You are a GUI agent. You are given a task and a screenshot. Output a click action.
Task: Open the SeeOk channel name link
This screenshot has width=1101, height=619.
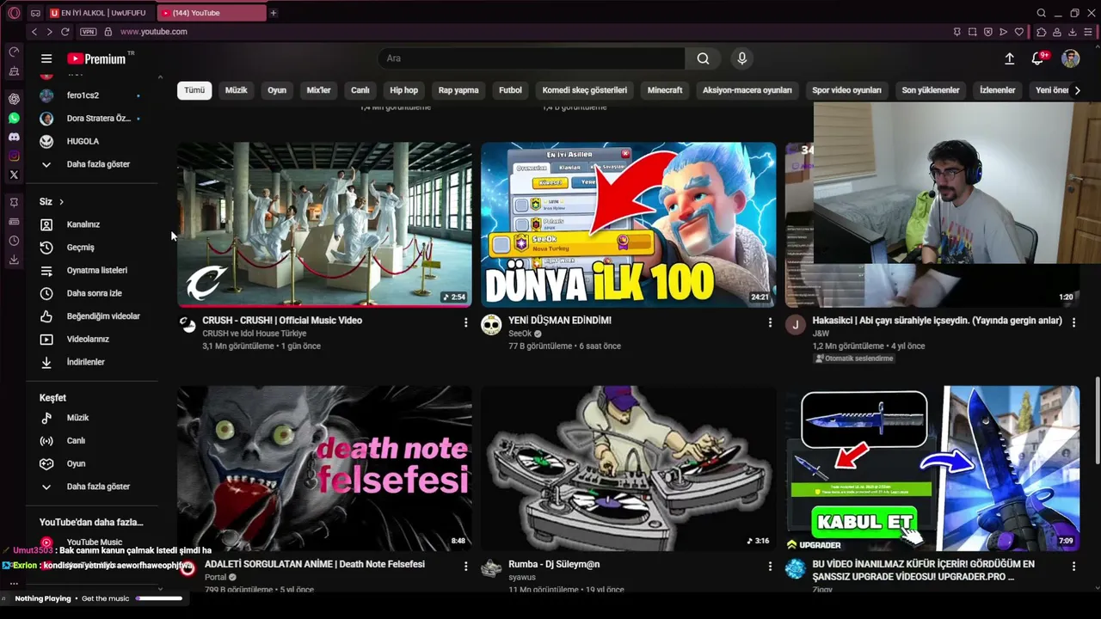click(x=520, y=334)
